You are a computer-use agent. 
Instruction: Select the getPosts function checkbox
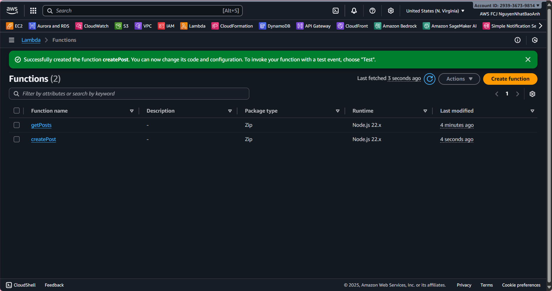[x=17, y=125]
